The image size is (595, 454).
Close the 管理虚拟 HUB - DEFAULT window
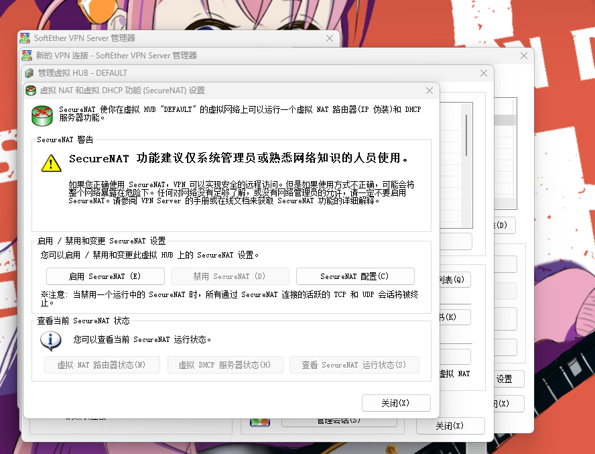(484, 73)
